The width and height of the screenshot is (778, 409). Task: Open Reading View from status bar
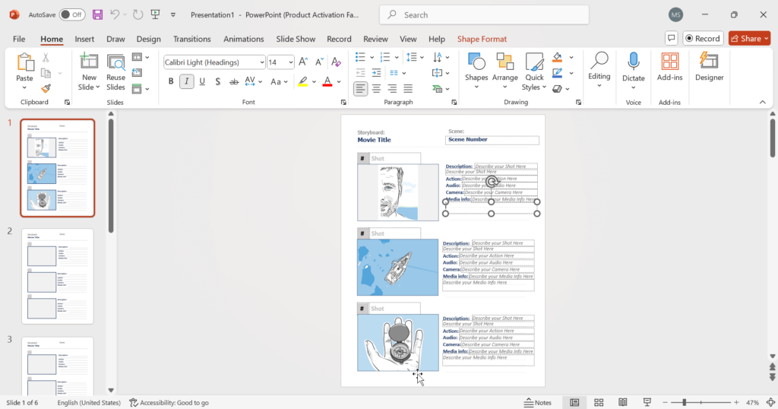(x=623, y=402)
